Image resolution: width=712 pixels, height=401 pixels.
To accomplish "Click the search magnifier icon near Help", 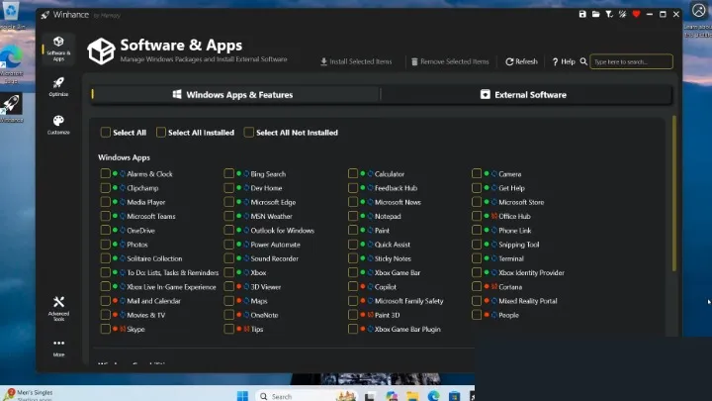I will [583, 61].
